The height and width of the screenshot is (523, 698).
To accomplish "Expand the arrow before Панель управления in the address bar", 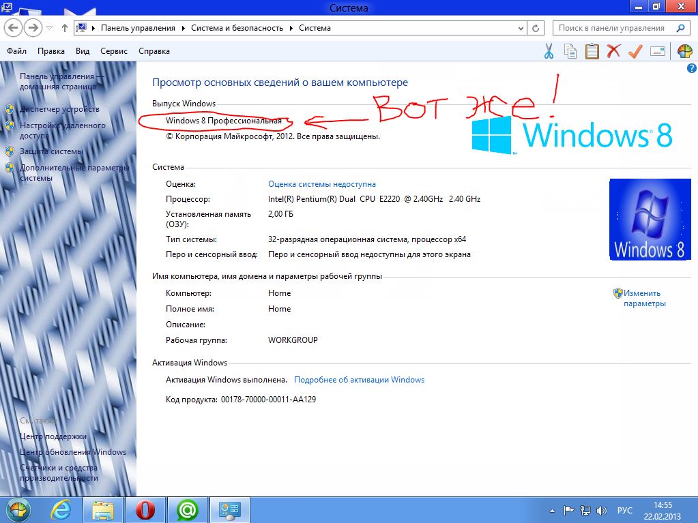I will click(x=93, y=28).
